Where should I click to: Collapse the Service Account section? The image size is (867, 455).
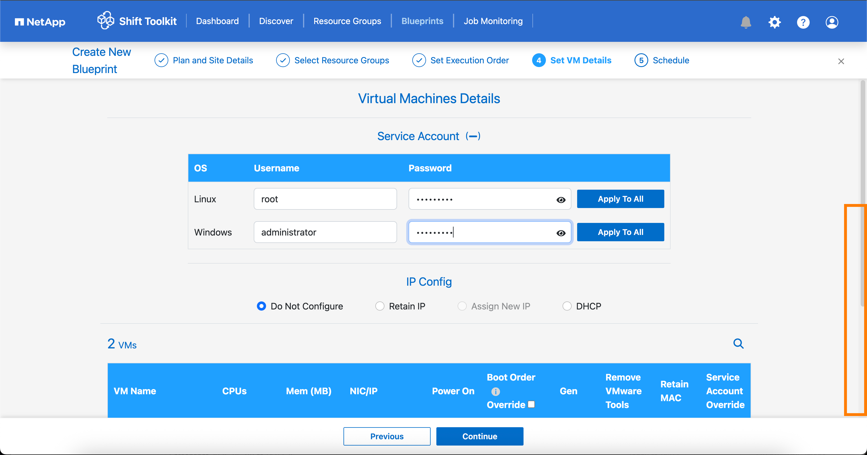tap(472, 136)
